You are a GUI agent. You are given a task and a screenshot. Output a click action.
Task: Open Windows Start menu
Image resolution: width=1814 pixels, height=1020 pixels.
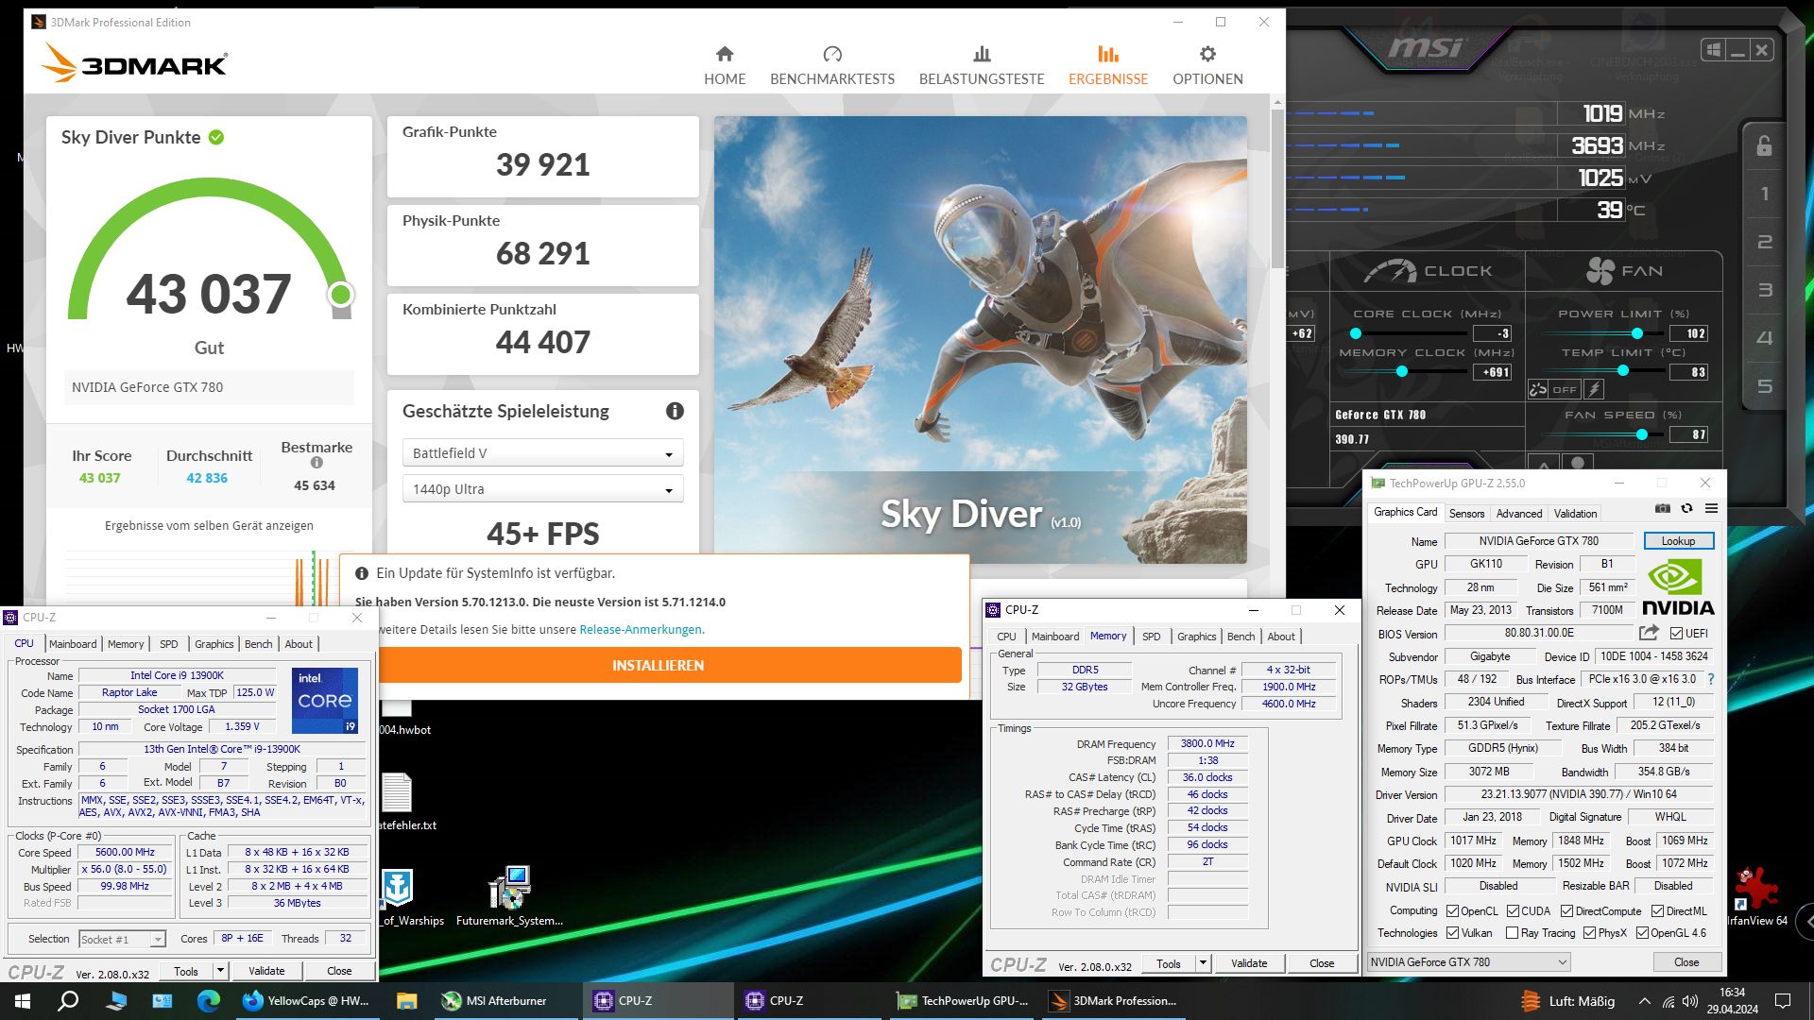click(x=23, y=1001)
